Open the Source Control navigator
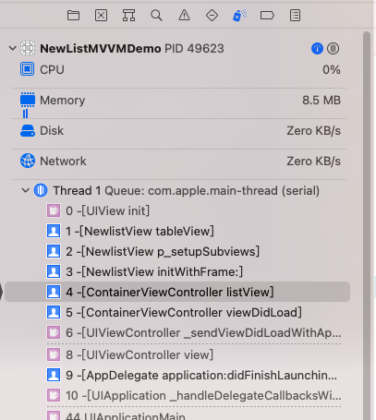Image resolution: width=376 pixels, height=420 pixels. click(x=101, y=15)
